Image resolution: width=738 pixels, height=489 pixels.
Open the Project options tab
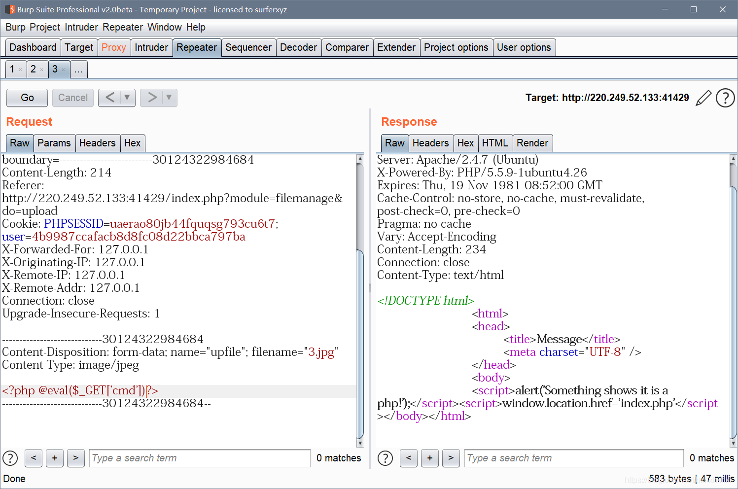coord(456,47)
